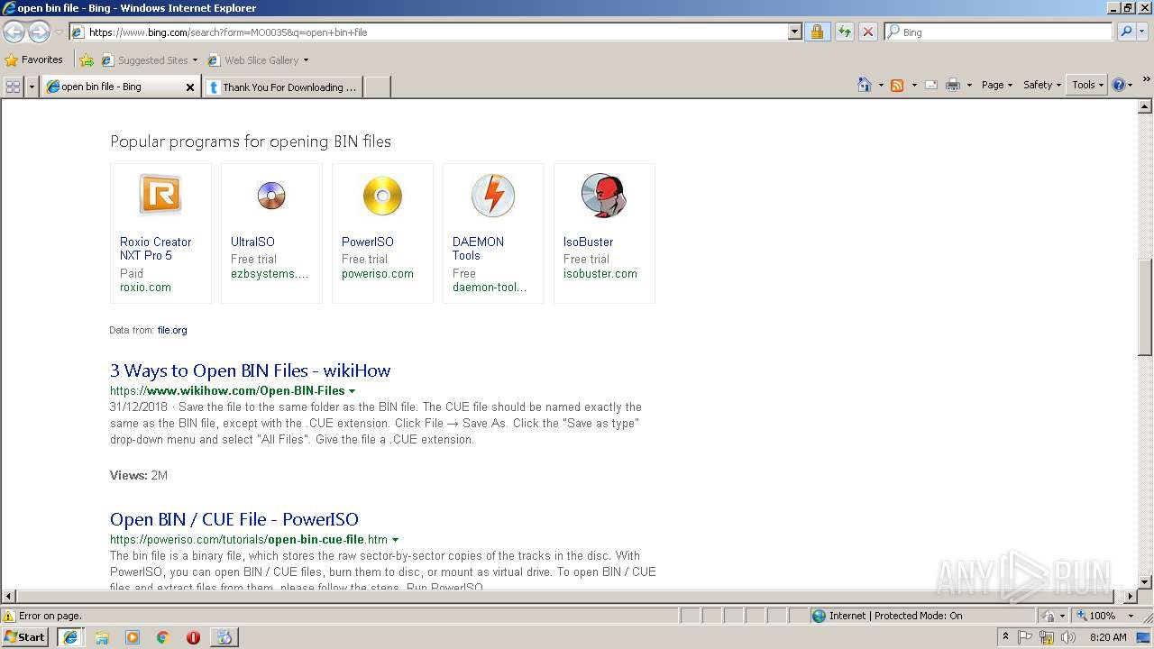This screenshot has width=1154, height=649.
Task: Open the Page menu
Action: pyautogui.click(x=996, y=85)
